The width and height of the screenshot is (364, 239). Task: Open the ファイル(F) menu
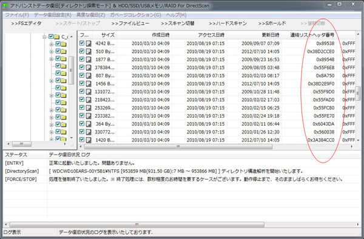(x=17, y=15)
